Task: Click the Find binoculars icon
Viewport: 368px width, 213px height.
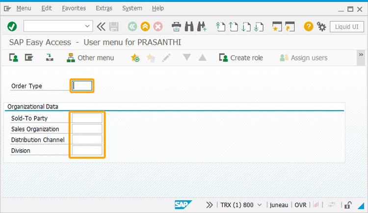Action: click(x=189, y=27)
